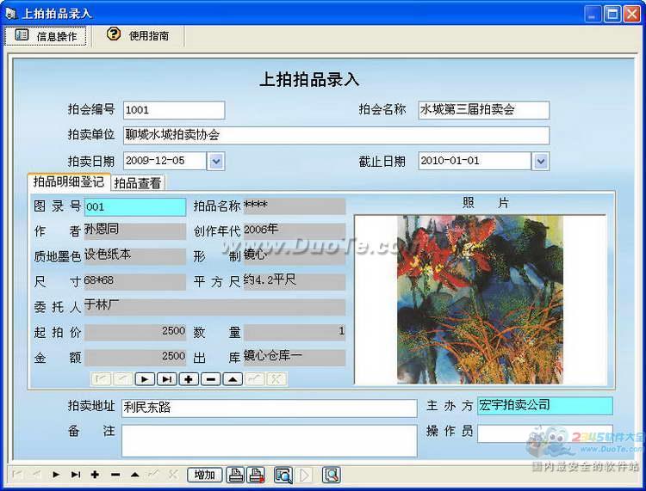Screen dimensions: 646x491
Task: Click the 拍品名称 field
Action: point(295,206)
